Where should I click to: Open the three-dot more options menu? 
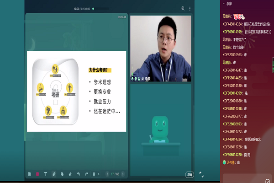(190, 8)
